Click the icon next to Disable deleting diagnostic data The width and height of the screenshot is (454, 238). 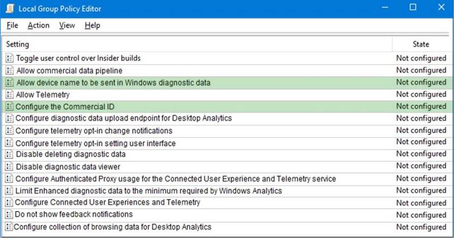tap(10, 154)
